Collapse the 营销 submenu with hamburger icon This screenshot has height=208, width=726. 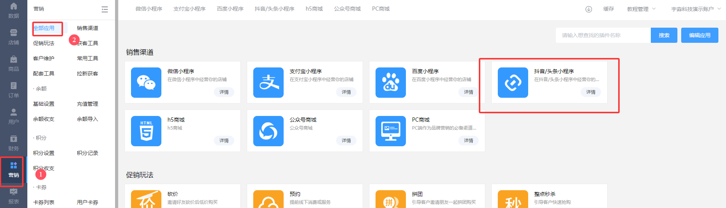105,9
